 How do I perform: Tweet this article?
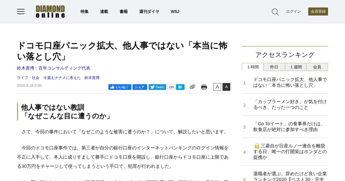157,87
